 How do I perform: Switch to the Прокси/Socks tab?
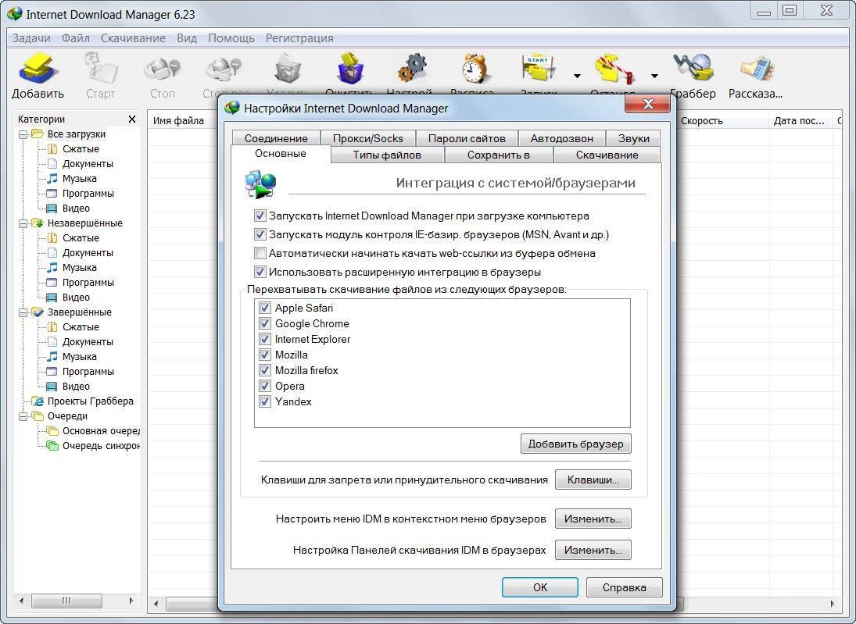(x=368, y=138)
